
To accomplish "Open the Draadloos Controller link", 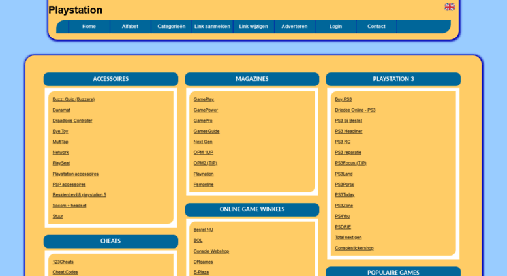I will [x=72, y=121].
